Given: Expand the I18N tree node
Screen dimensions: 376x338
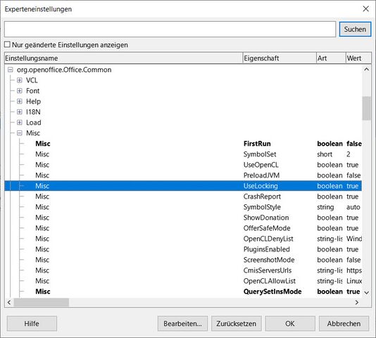Looking at the screenshot, I should 20,112.
